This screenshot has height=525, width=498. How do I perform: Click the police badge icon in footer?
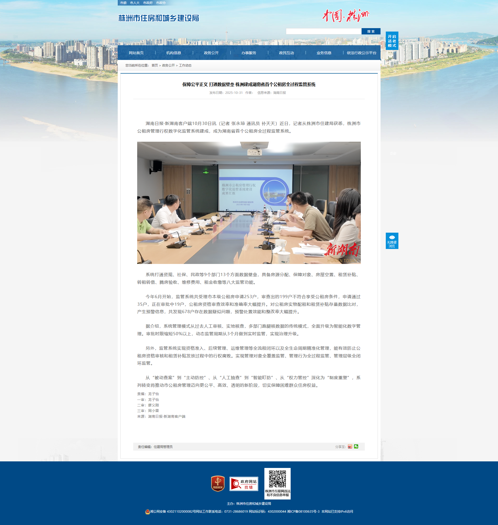click(148, 512)
